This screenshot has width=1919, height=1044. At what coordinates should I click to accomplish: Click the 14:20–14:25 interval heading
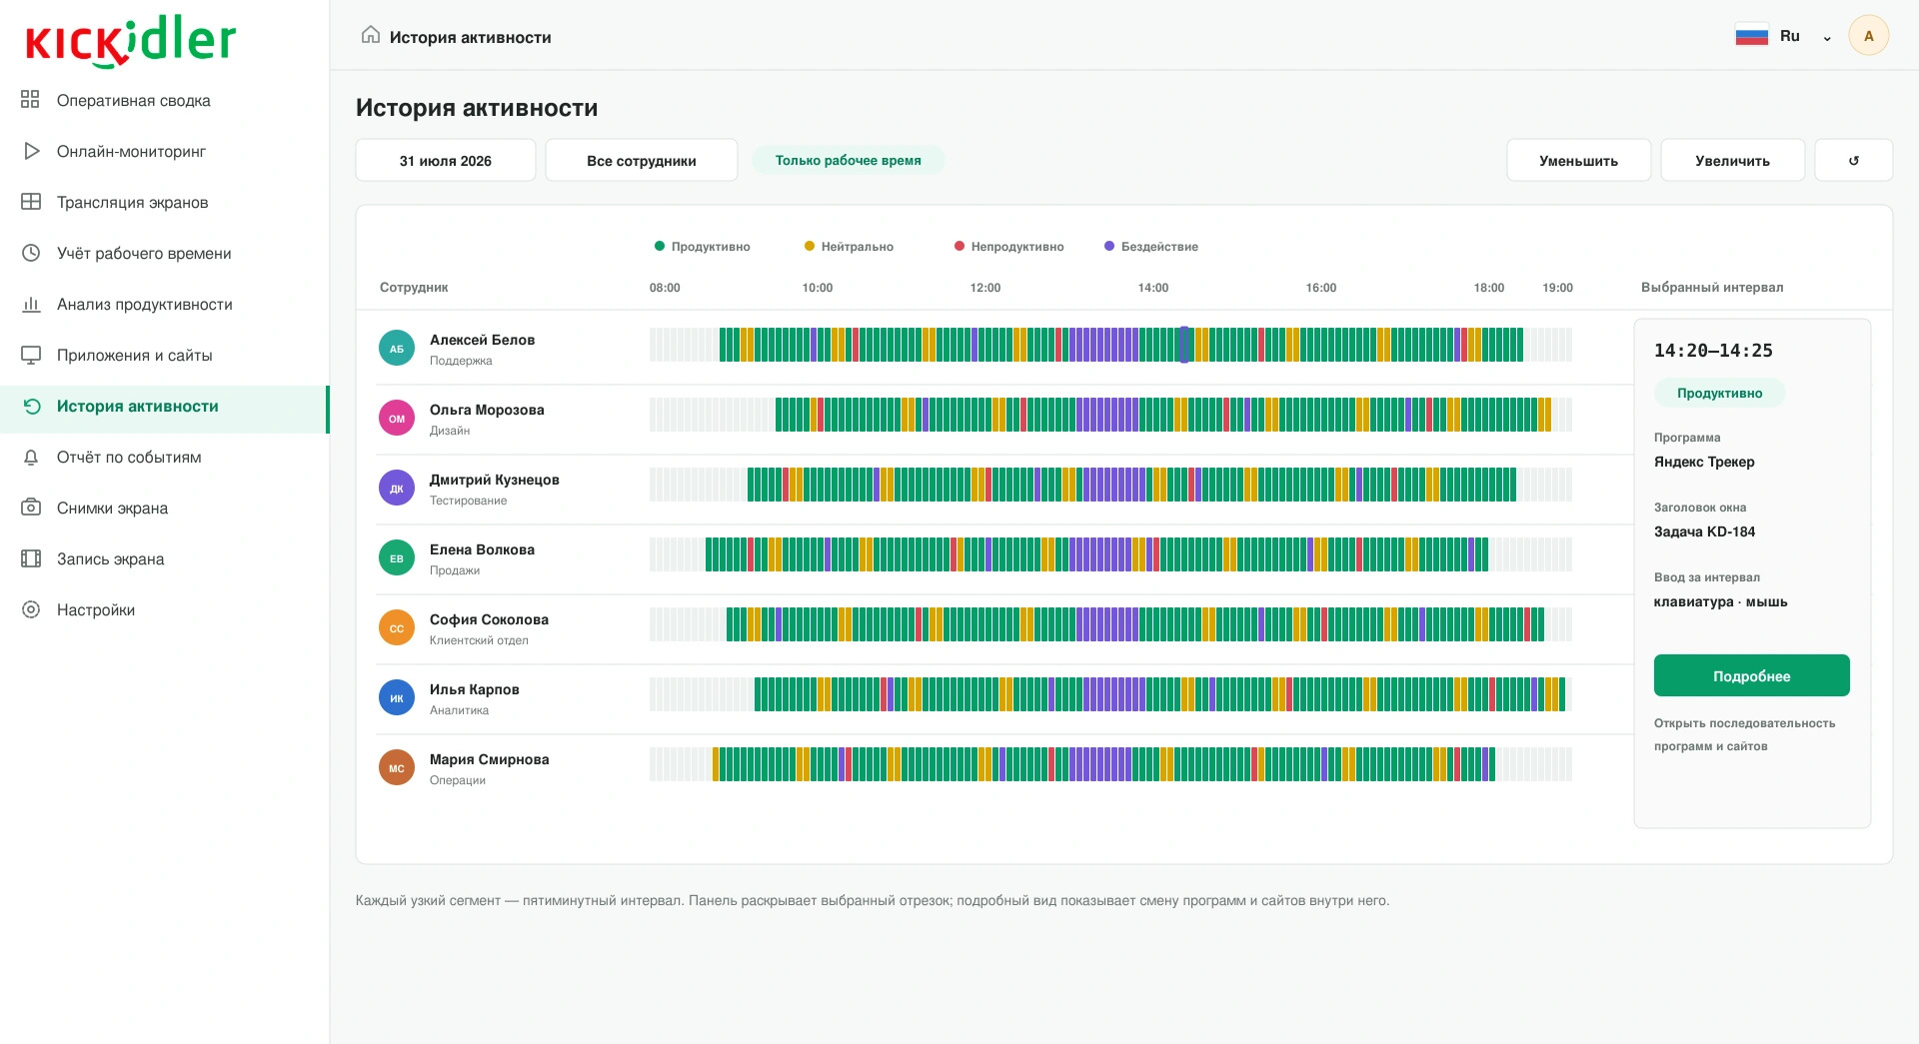click(1713, 351)
